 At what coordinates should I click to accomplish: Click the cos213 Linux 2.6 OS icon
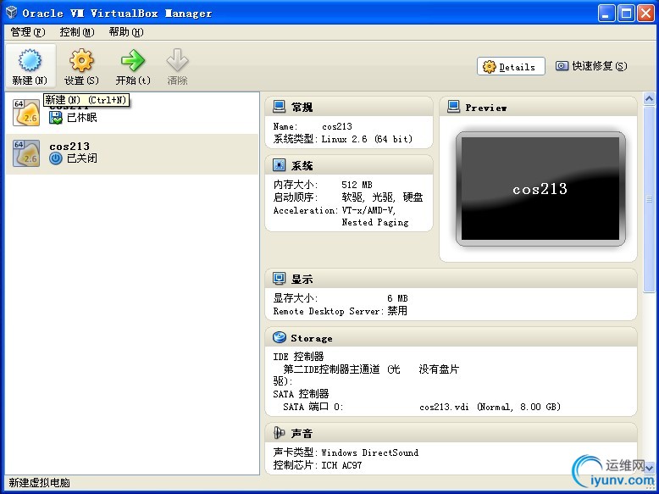point(26,153)
